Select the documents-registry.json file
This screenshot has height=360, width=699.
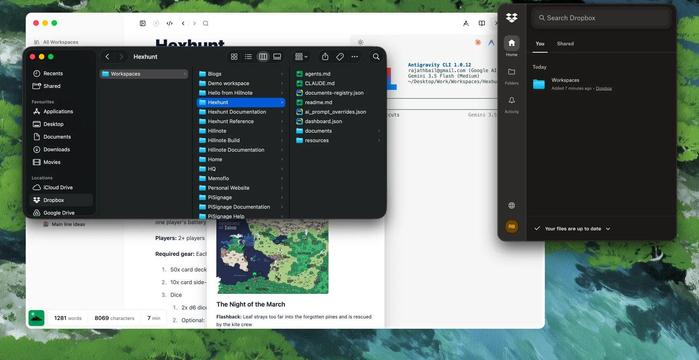point(338,93)
